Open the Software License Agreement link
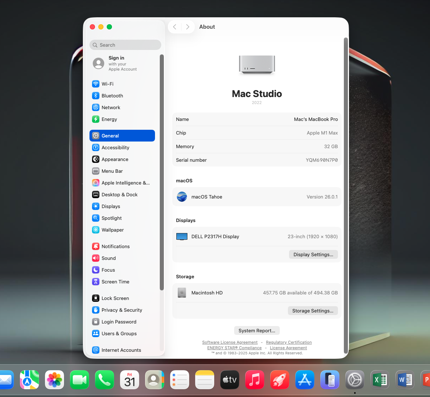This screenshot has height=397, width=430. click(x=230, y=342)
